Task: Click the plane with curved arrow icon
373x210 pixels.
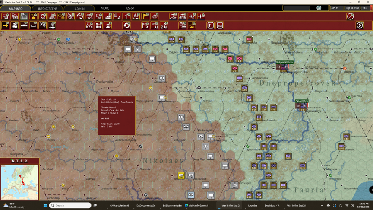Action: click(x=192, y=16)
